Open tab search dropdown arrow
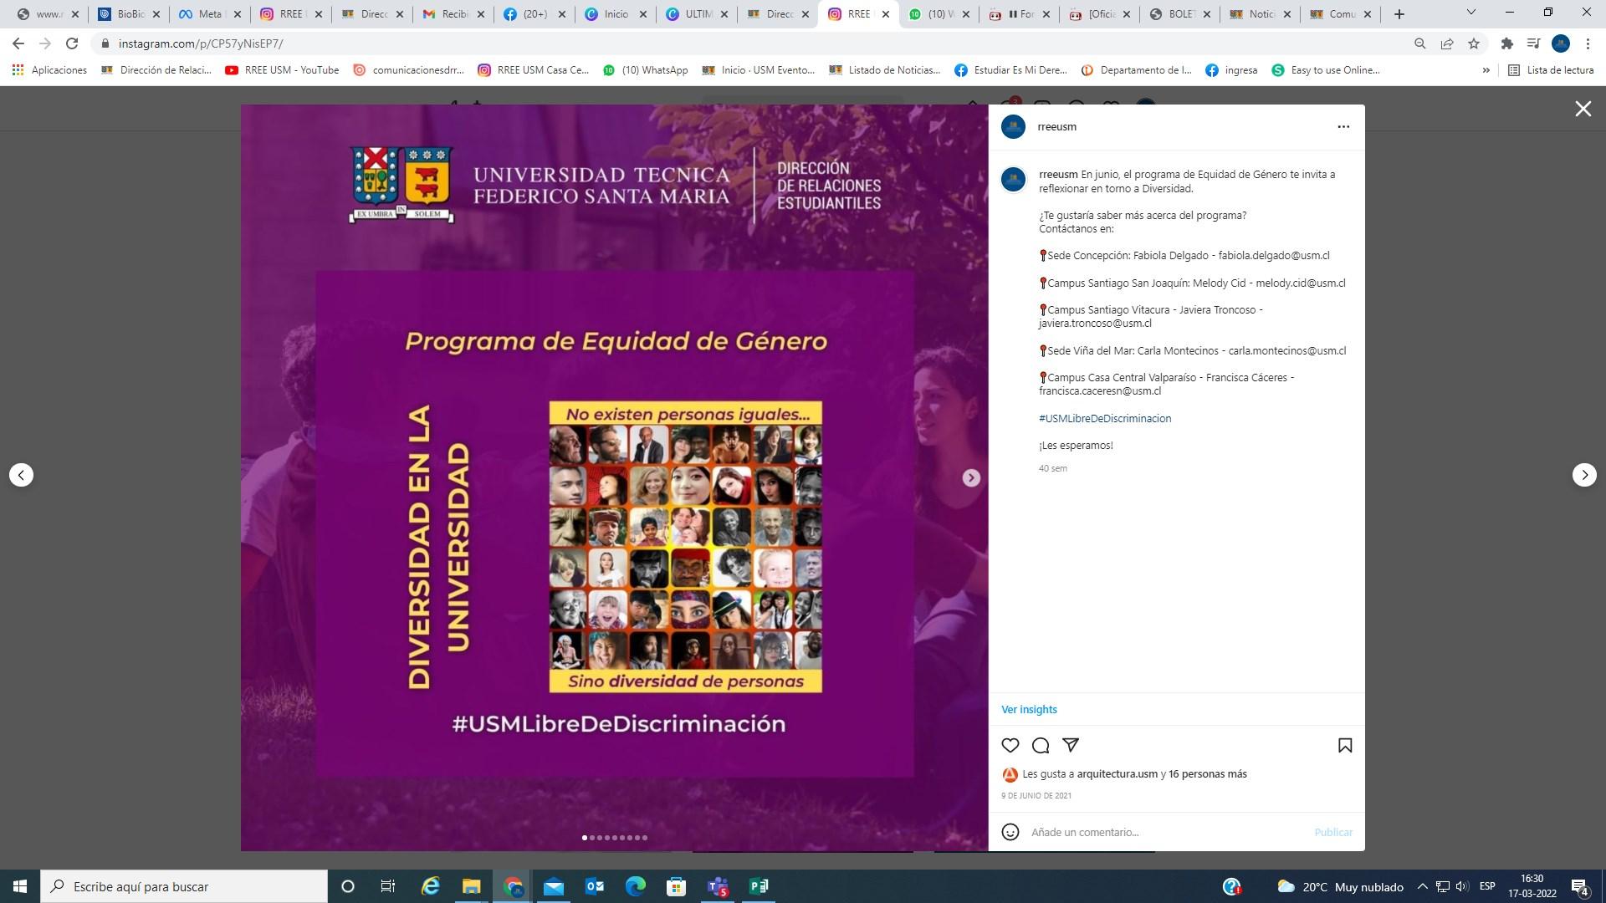The width and height of the screenshot is (1606, 903). [1470, 13]
